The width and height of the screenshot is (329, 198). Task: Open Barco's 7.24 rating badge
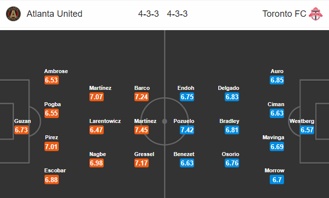click(141, 97)
